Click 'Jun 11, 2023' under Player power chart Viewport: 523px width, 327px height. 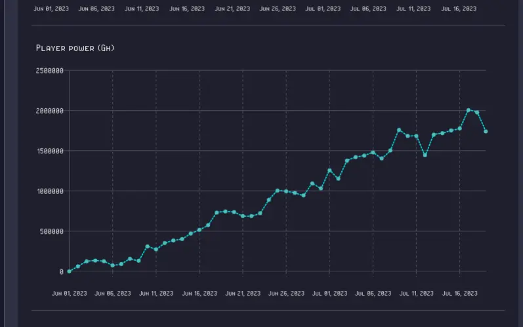[156, 294]
